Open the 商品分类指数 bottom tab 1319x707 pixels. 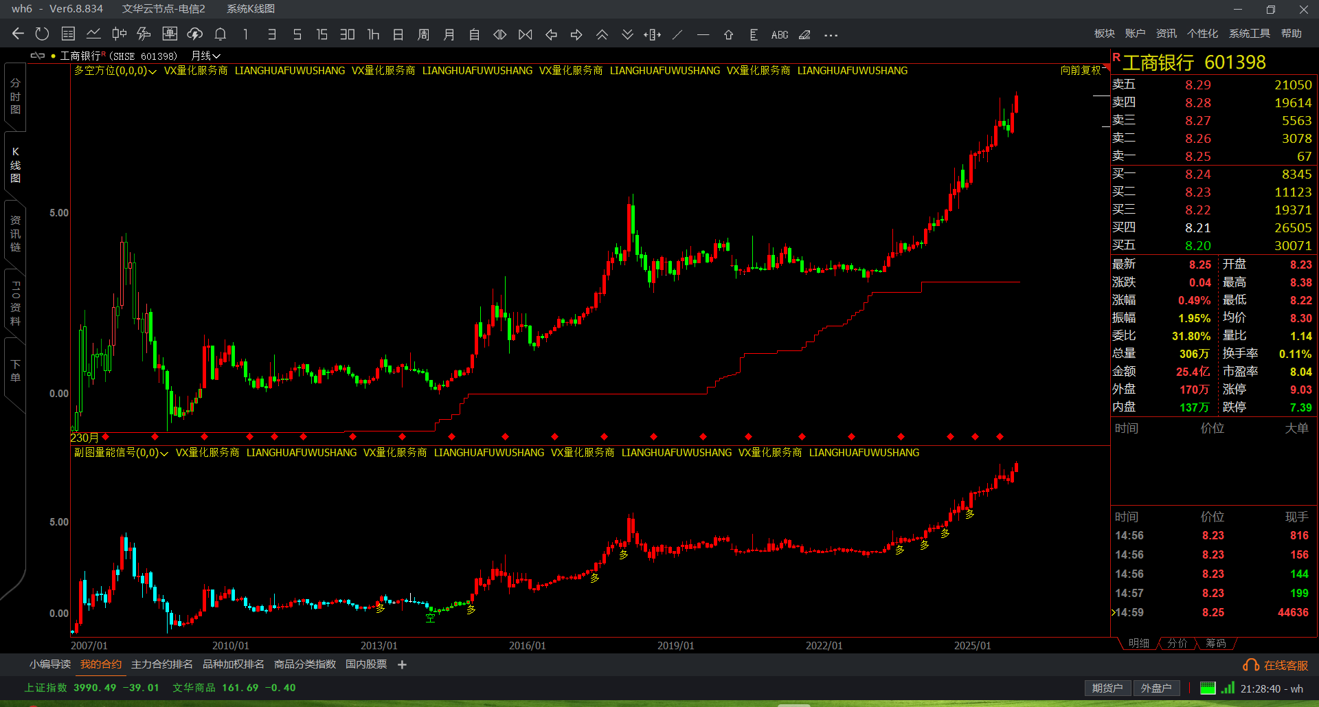coord(305,664)
